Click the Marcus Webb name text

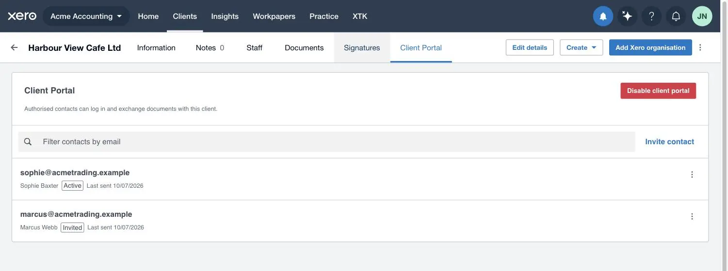[39, 227]
